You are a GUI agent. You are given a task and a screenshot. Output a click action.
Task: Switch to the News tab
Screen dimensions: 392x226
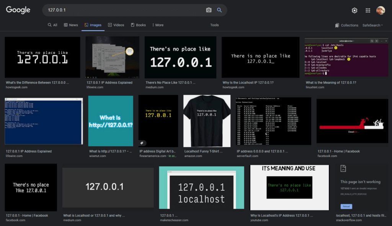click(x=71, y=25)
